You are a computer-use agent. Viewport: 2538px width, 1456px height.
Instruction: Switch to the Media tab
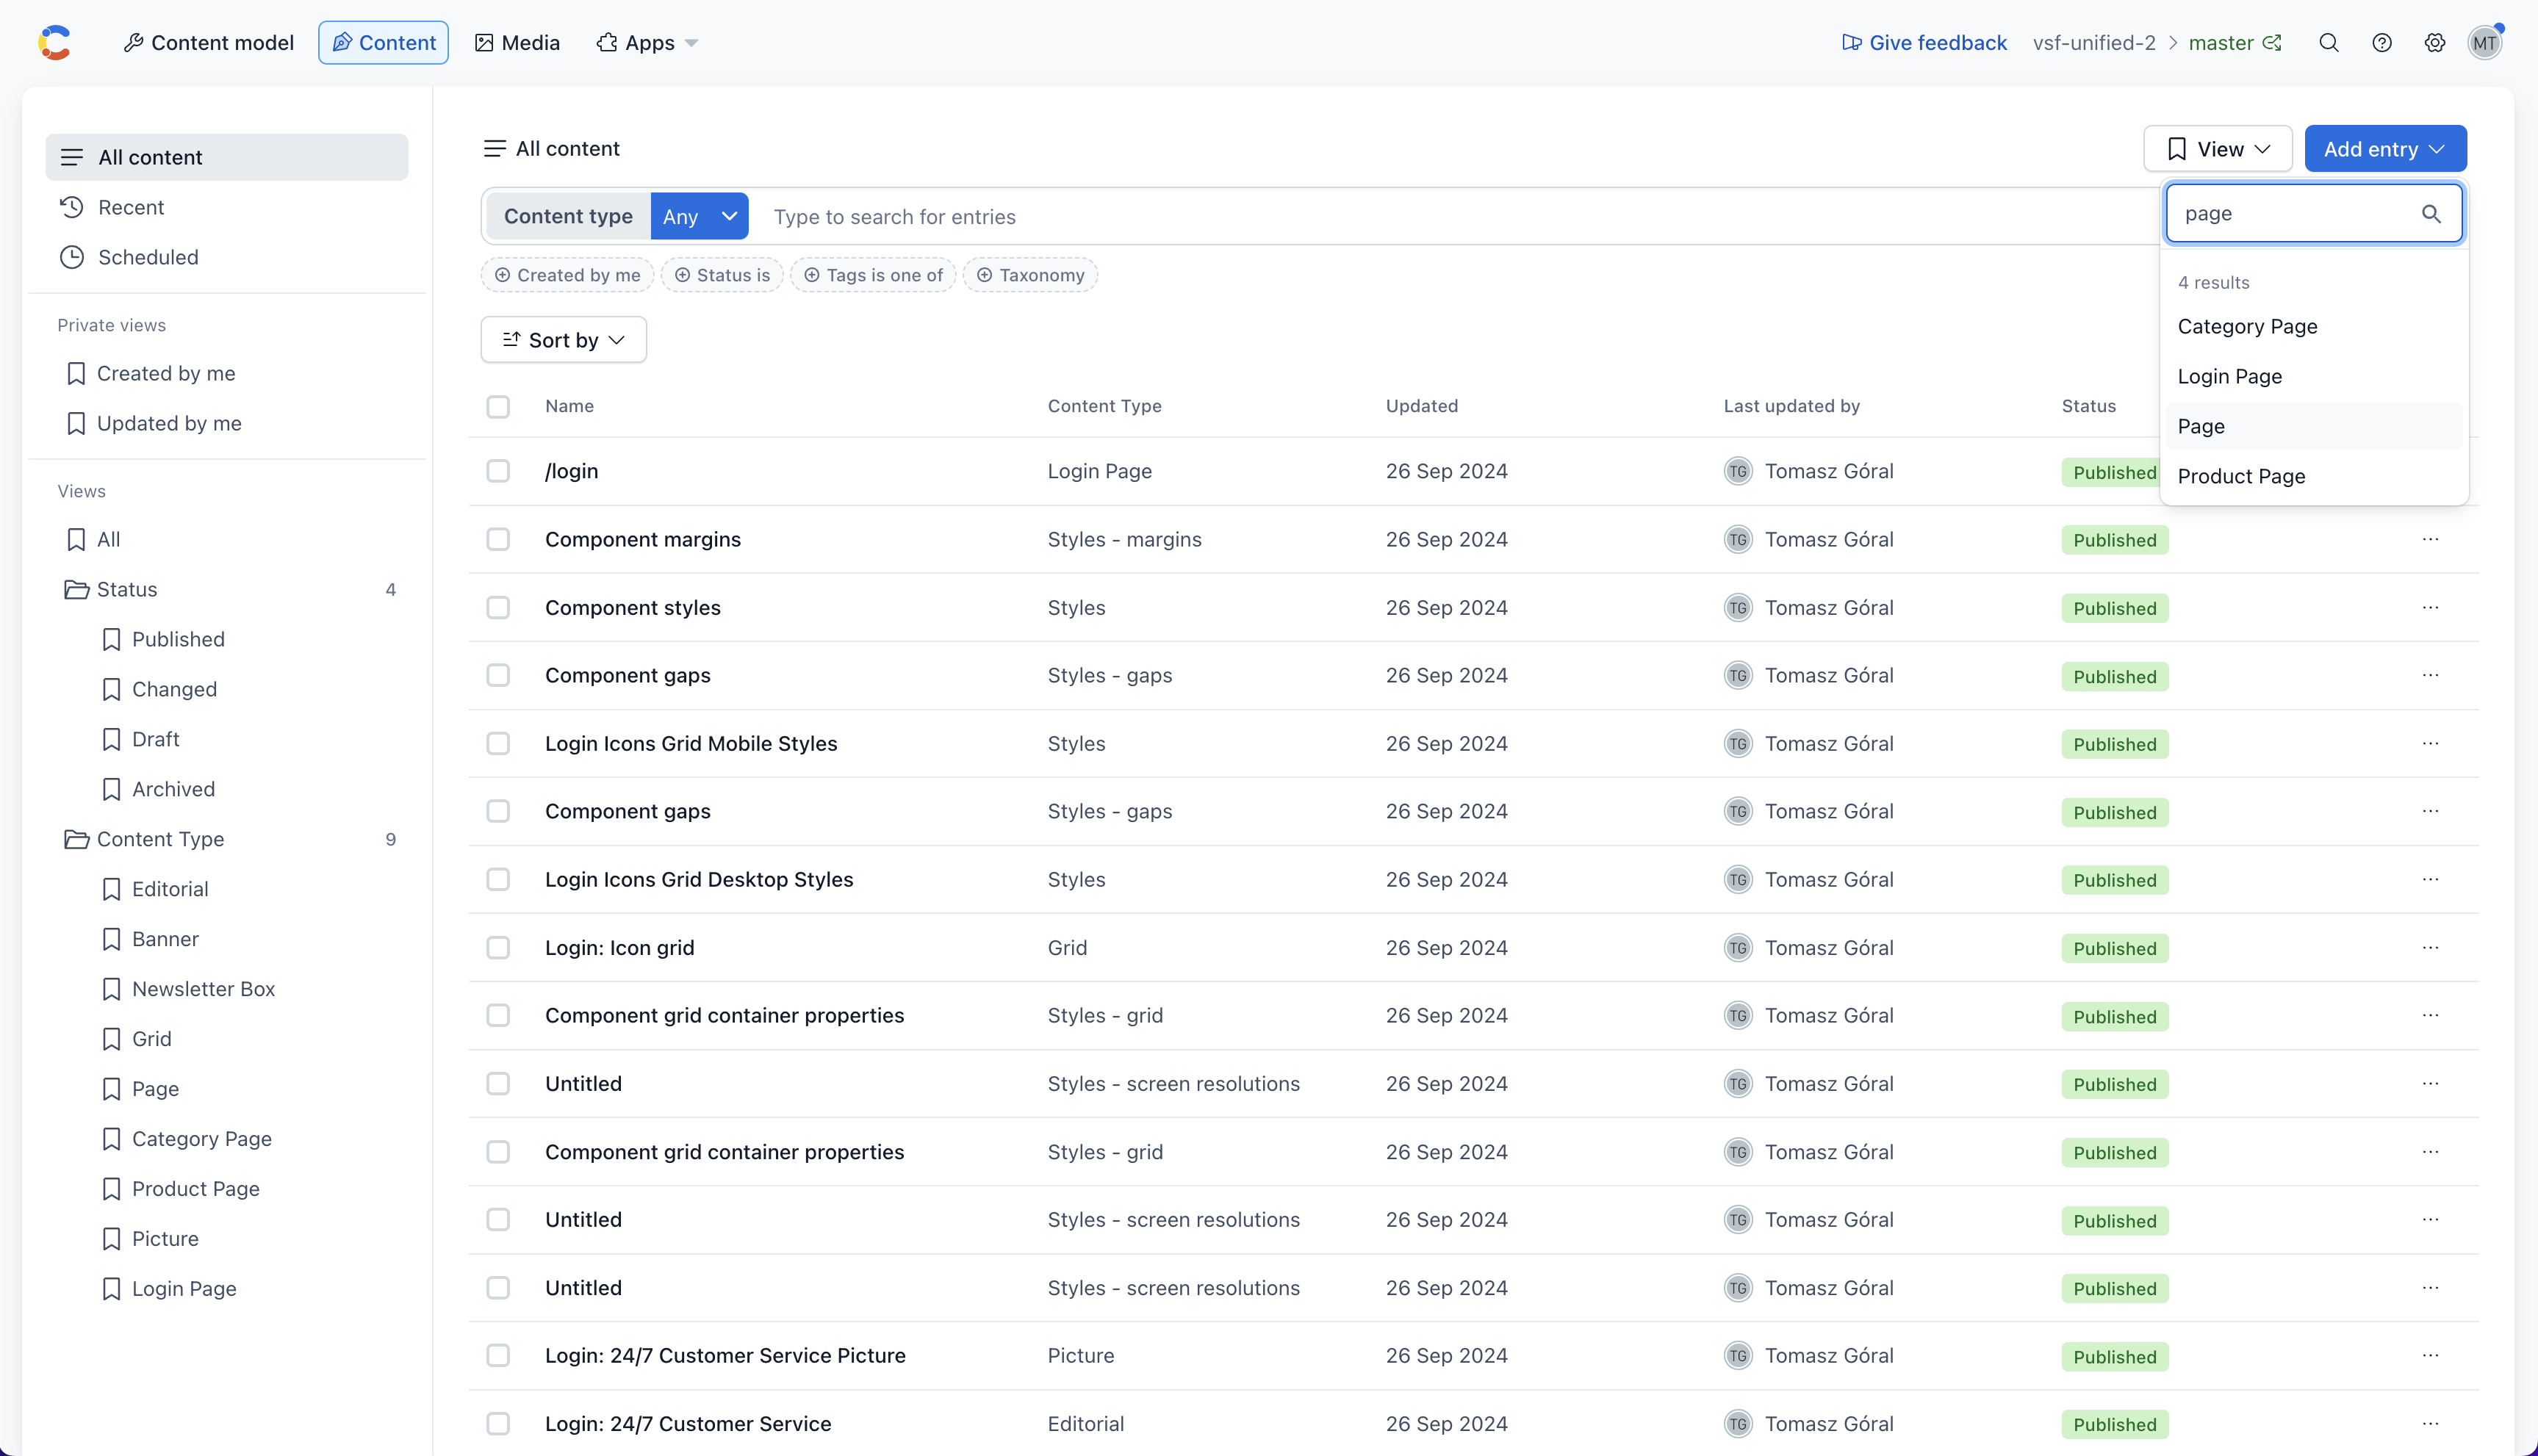tap(517, 43)
